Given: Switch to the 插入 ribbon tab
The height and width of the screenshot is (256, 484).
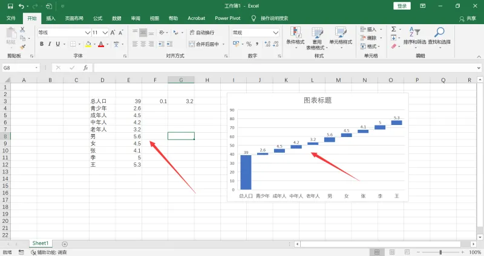Looking at the screenshot, I should point(51,18).
